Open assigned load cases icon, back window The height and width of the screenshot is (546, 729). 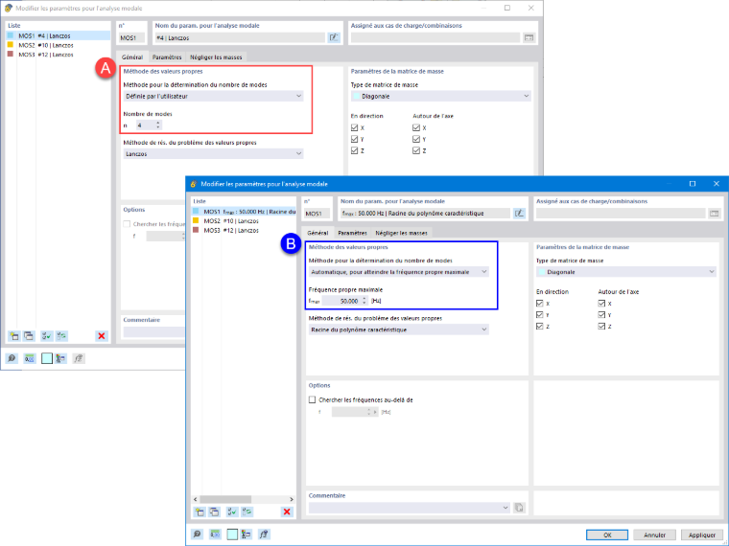(x=529, y=37)
